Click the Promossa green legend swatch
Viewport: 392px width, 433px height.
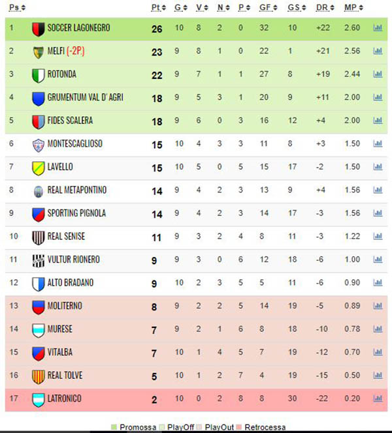114,427
